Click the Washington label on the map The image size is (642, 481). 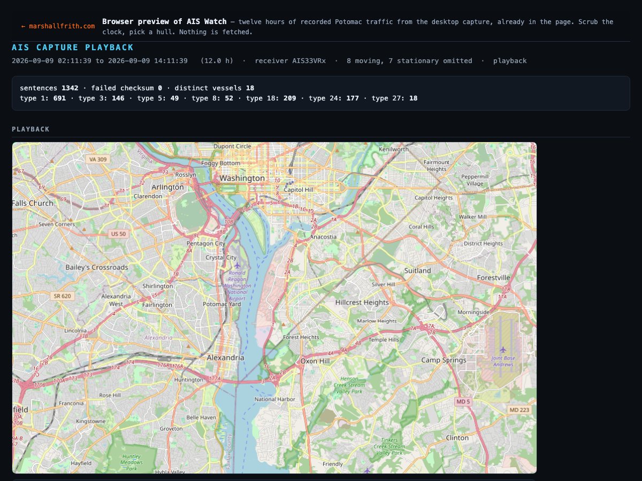click(242, 178)
